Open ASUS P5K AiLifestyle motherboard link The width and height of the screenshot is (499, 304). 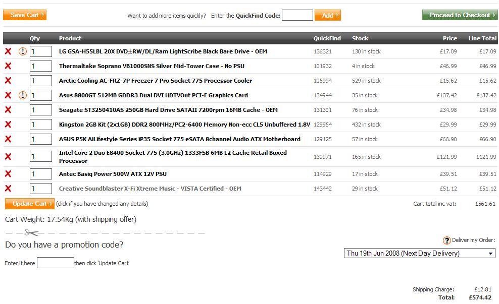(179, 139)
